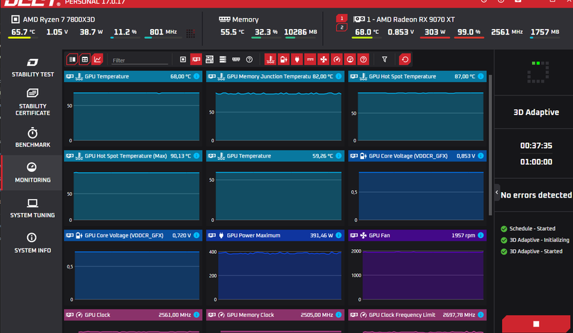Viewport: 573px width, 333px height.
Task: Click the CPU thread usage grid icon
Action: click(190, 33)
